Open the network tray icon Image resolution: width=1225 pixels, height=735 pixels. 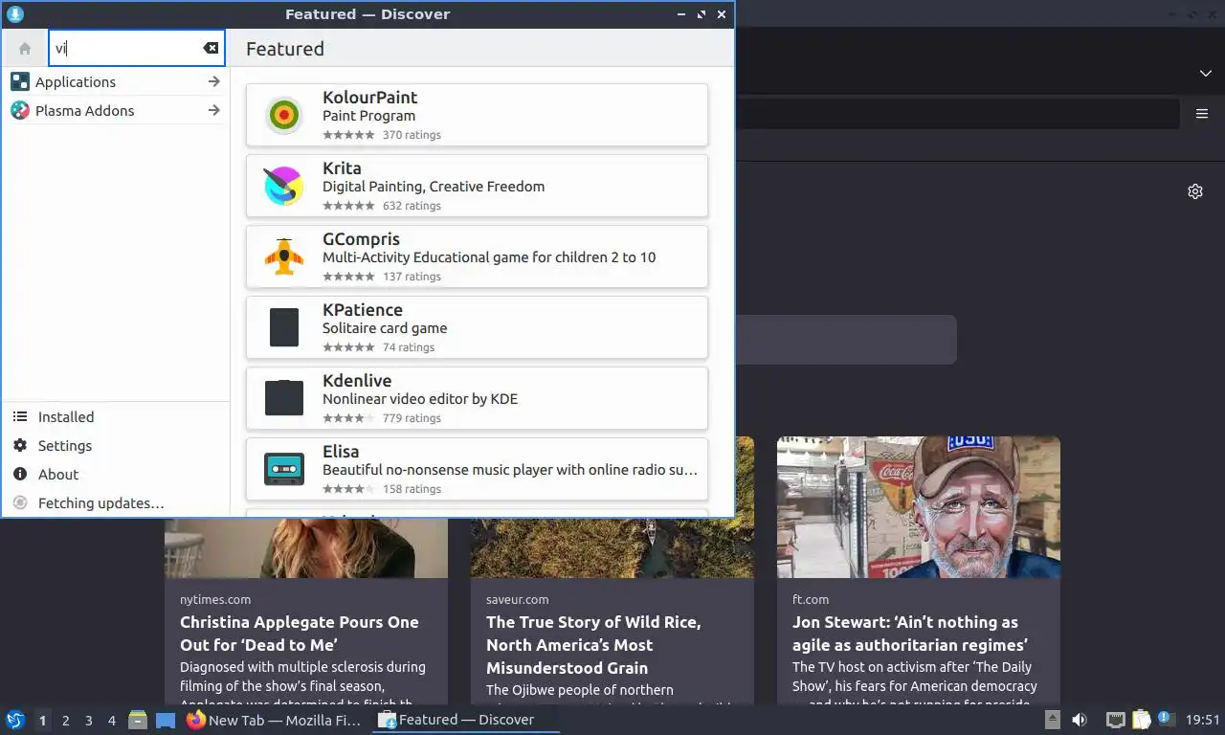pyautogui.click(x=1115, y=720)
